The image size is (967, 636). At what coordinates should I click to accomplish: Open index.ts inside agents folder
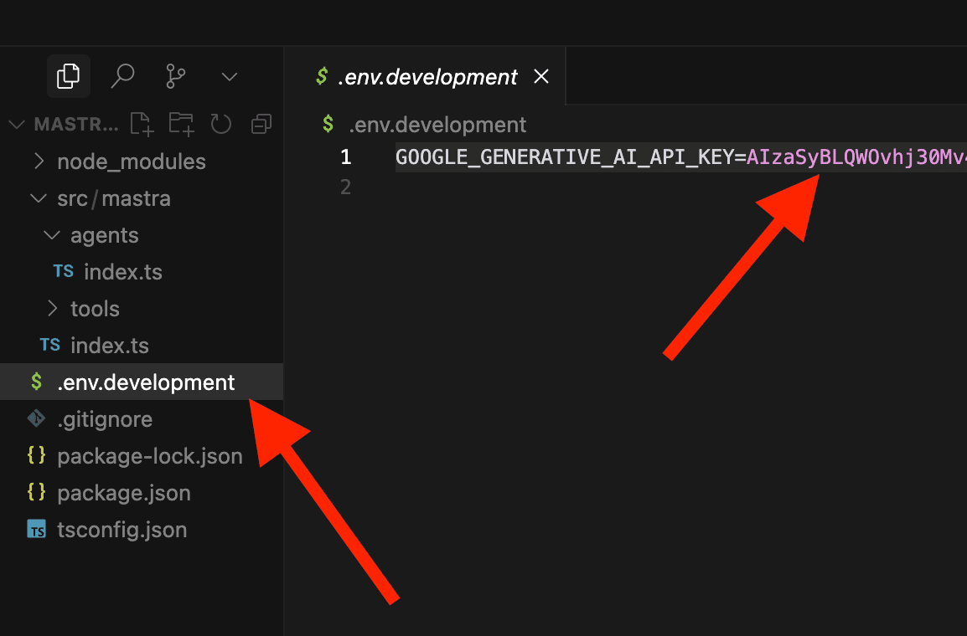[122, 272]
